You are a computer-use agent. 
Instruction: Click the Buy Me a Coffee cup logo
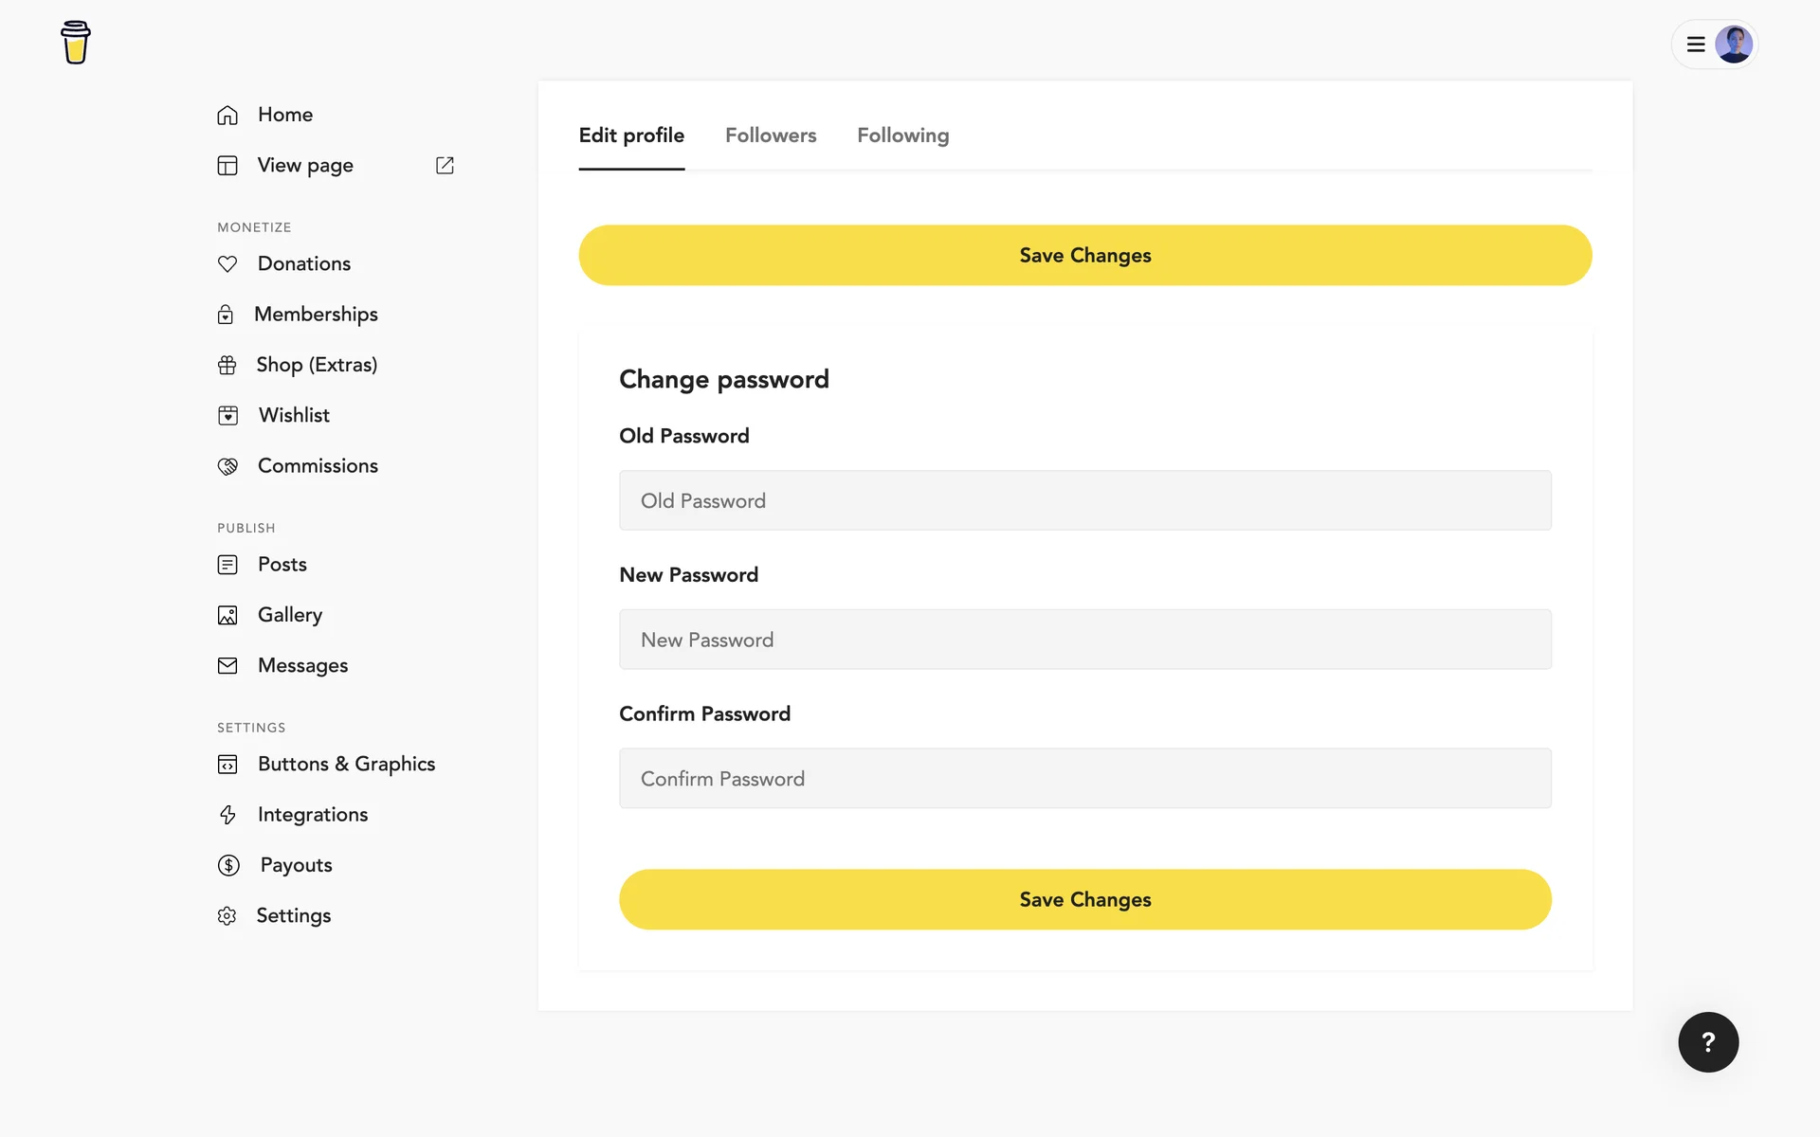click(76, 43)
